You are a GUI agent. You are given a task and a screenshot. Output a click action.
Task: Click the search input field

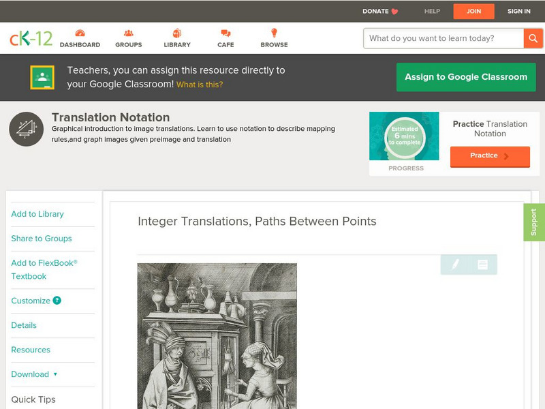coord(443,38)
